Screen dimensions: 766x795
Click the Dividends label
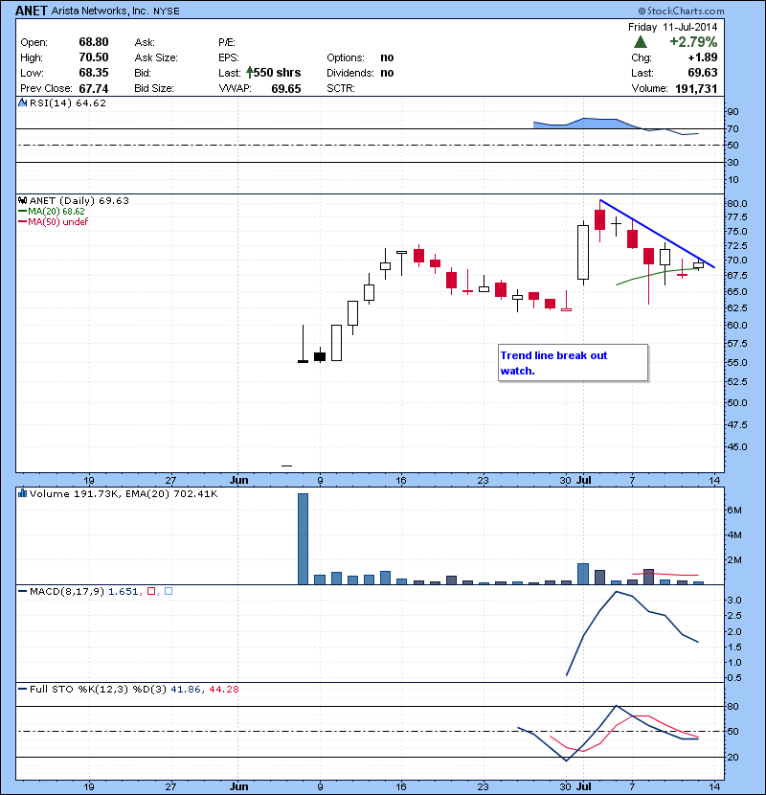click(349, 73)
